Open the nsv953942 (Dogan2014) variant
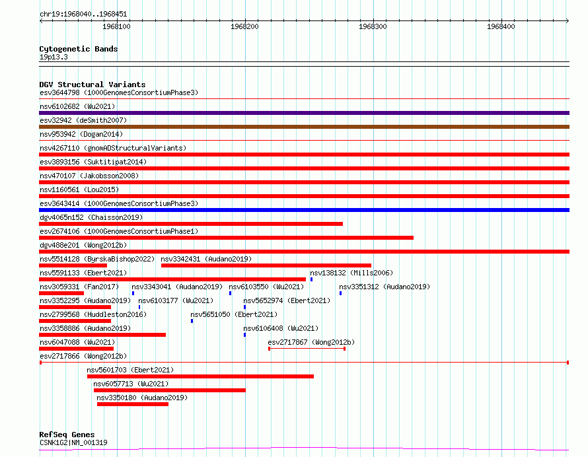The image size is (588, 457). (81, 134)
